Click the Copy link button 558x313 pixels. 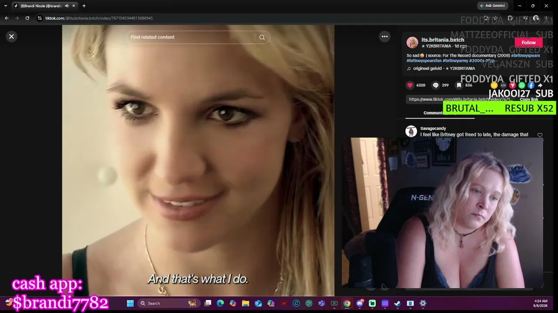[529, 100]
